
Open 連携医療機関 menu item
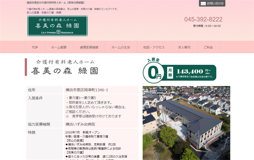[x=89, y=47]
